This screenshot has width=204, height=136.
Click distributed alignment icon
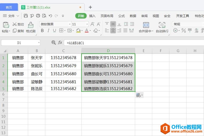(x=132, y=30)
